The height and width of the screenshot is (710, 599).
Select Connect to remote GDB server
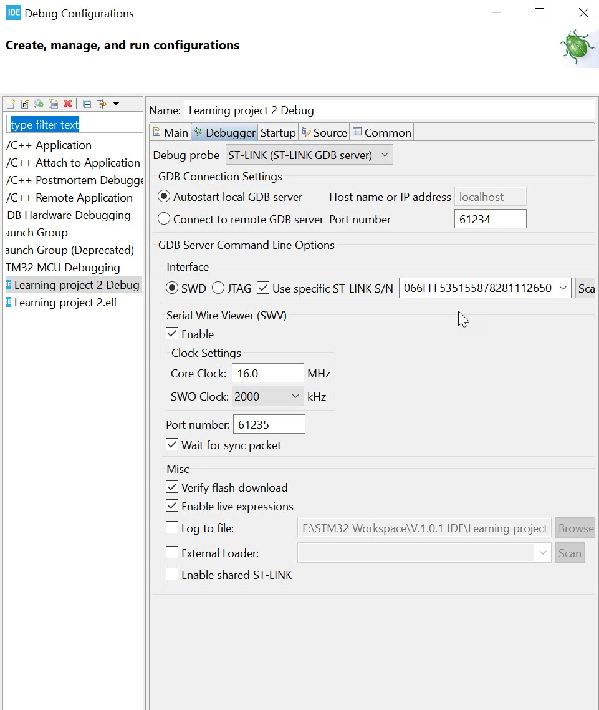[x=164, y=219]
